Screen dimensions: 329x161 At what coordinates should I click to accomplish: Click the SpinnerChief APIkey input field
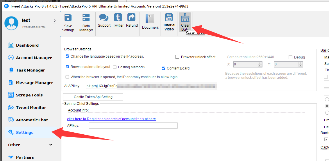[133, 125]
